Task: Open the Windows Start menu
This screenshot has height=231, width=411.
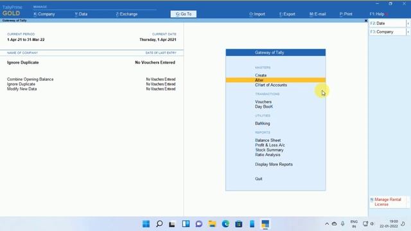Action: click(x=146, y=224)
